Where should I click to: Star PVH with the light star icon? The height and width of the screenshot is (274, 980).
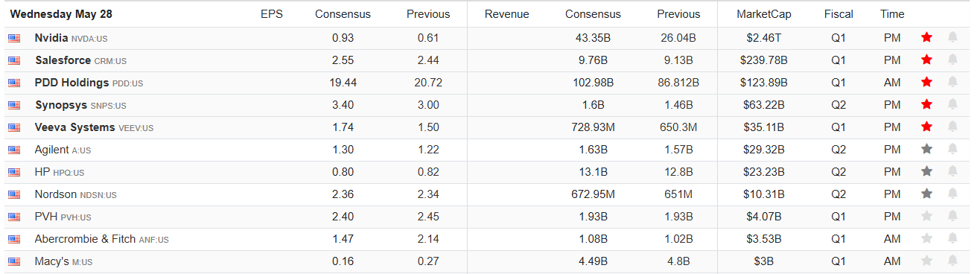(x=926, y=216)
